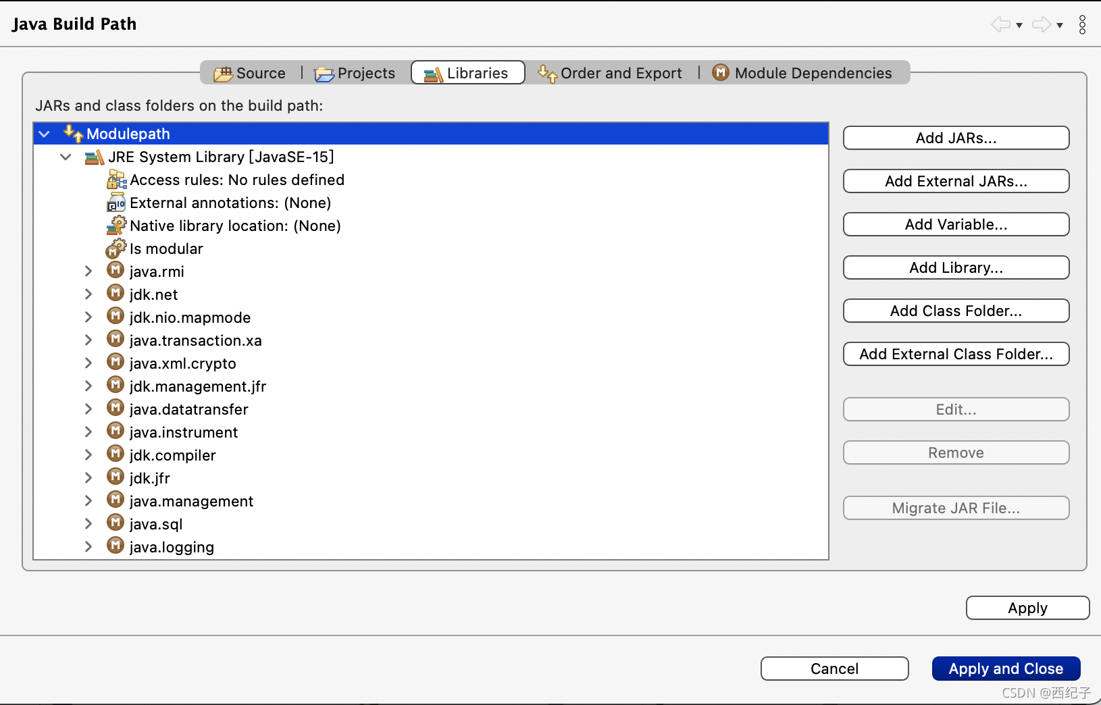Screen dimensions: 1101x705
Task: Click the JRE System Library books icon
Action: [95, 157]
